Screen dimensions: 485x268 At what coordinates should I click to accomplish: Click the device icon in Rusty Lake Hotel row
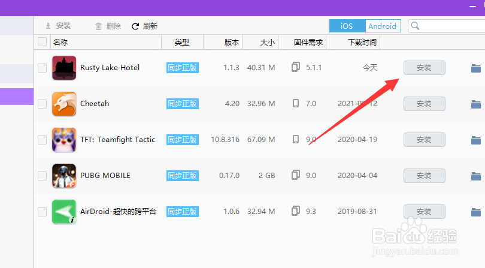(296, 67)
